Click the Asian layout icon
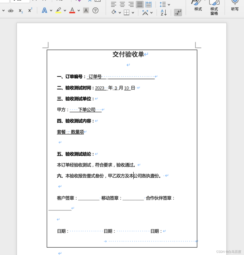This screenshot has height=255, width=244. click(145, 13)
